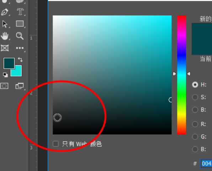Select the Zoom magnifier tool

pos(20,36)
